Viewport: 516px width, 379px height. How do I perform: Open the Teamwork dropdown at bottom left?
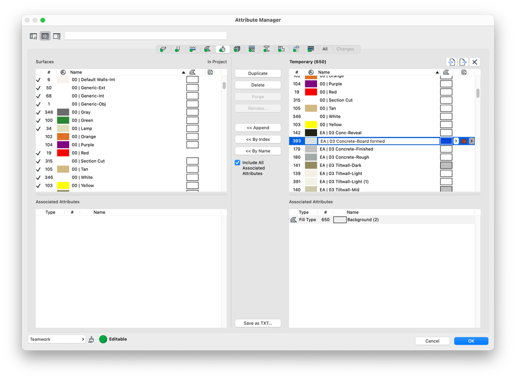(x=56, y=339)
